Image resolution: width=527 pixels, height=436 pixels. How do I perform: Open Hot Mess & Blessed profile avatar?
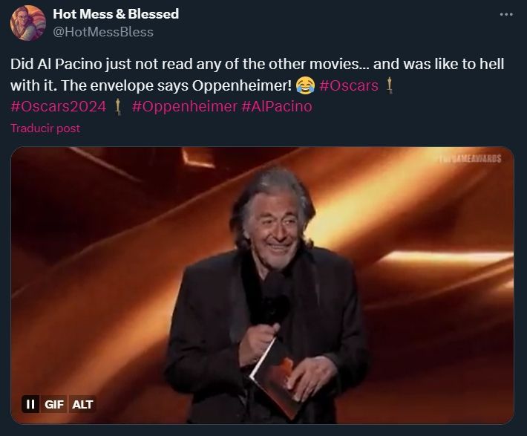coord(28,23)
